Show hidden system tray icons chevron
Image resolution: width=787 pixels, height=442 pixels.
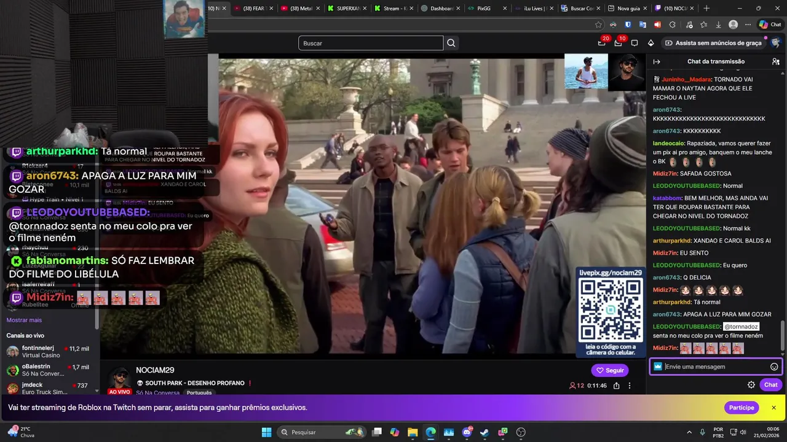(689, 432)
